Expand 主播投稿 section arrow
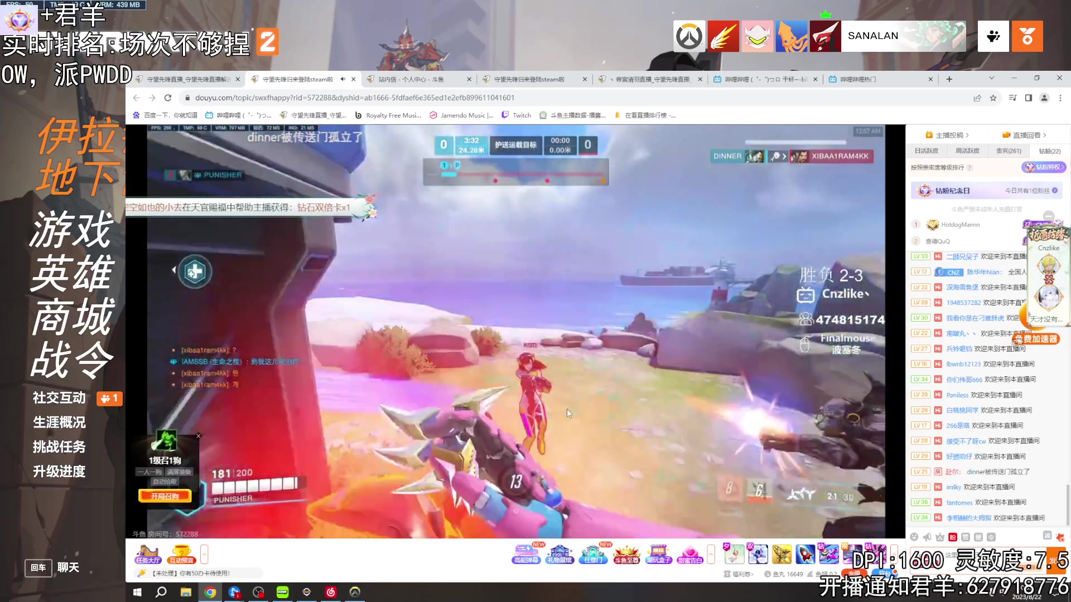Image resolution: width=1071 pixels, height=602 pixels. point(967,135)
